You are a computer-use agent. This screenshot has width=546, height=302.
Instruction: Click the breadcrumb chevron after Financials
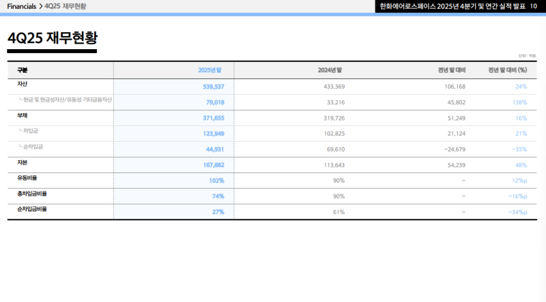point(41,5)
